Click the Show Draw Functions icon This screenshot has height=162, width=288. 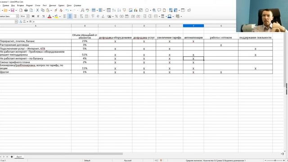coord(189,10)
